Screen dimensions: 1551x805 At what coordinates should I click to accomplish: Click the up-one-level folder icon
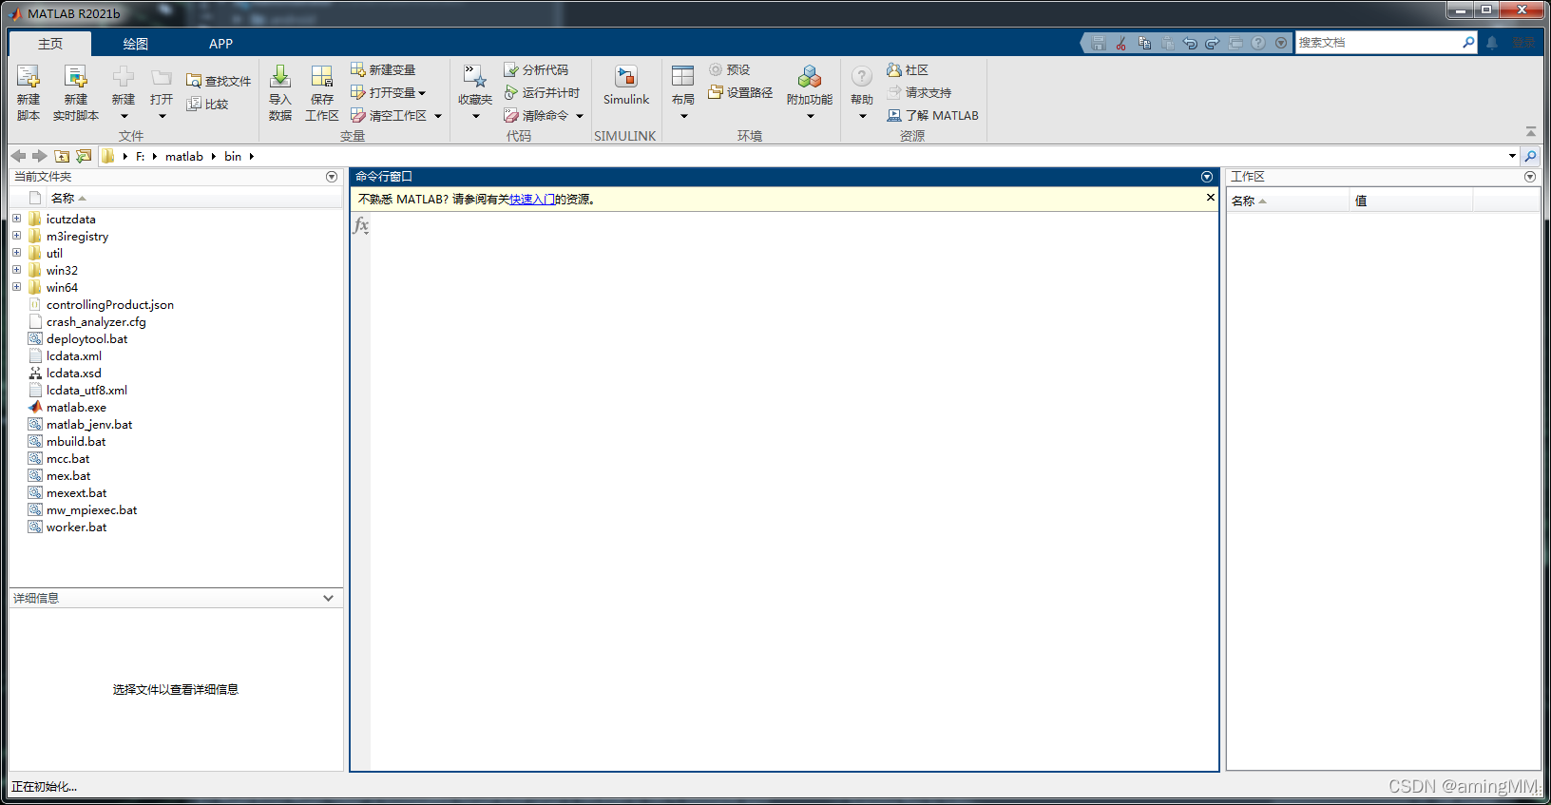[x=62, y=156]
